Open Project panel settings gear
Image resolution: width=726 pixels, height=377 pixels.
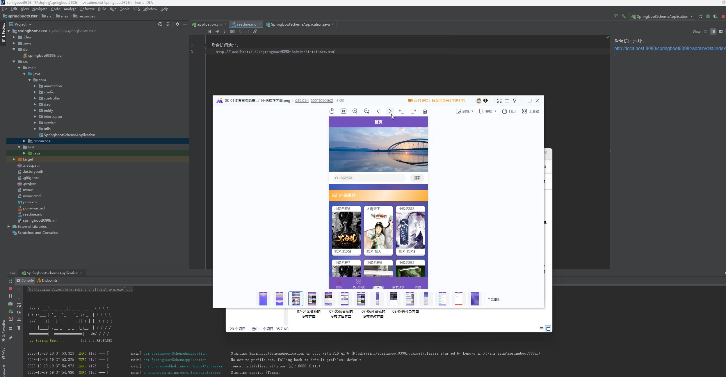click(x=177, y=24)
